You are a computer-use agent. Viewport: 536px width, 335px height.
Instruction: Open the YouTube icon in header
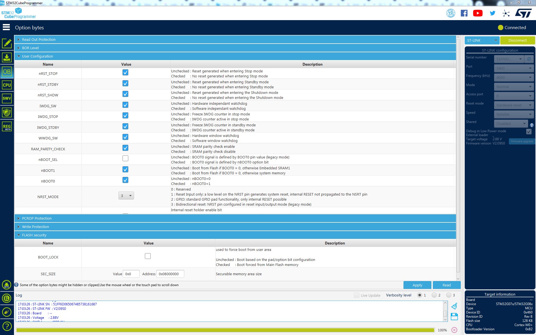(478, 13)
